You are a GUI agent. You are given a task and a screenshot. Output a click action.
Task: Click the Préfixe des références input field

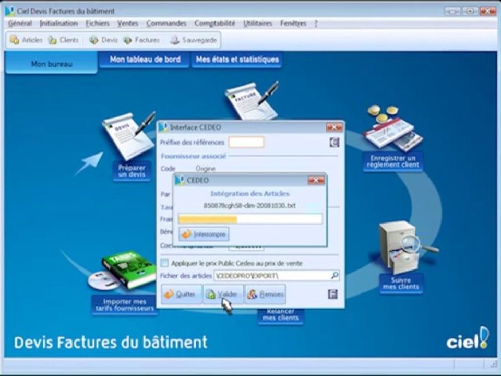click(246, 142)
